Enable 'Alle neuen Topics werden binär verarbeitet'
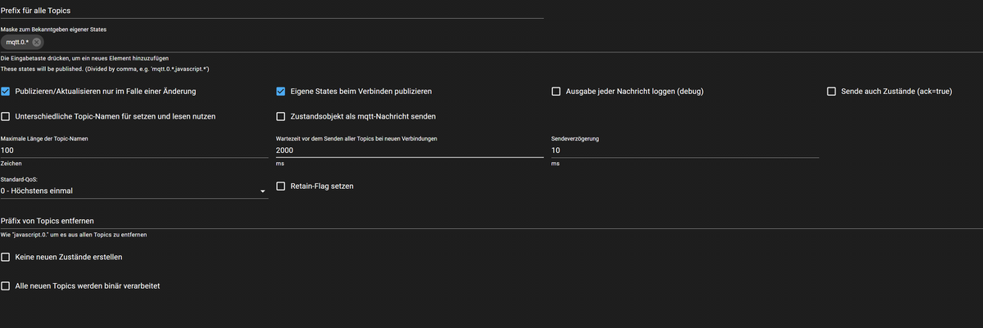Image resolution: width=983 pixels, height=328 pixels. (x=7, y=286)
